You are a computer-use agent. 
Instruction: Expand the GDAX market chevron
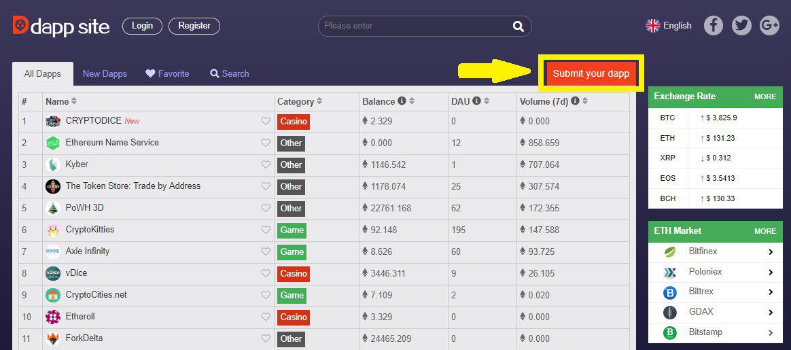771,313
